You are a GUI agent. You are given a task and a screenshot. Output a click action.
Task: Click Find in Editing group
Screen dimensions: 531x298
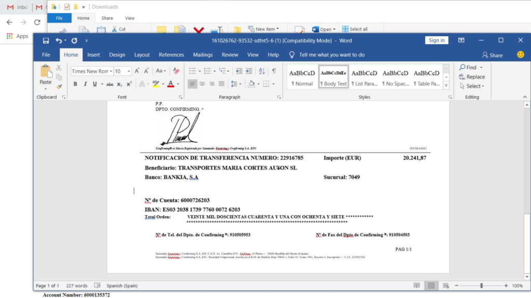pyautogui.click(x=471, y=67)
